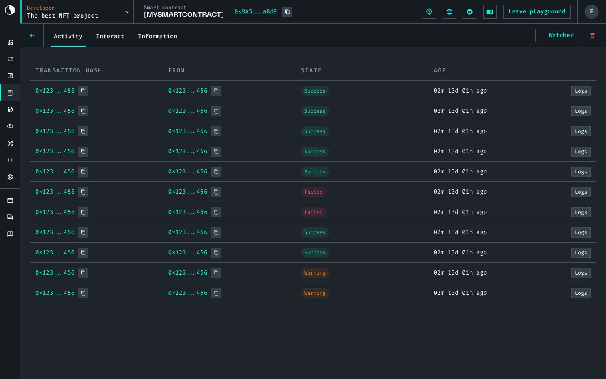Select the smart contracts icon in sidebar
Image resolution: width=606 pixels, height=379 pixels.
[x=10, y=93]
